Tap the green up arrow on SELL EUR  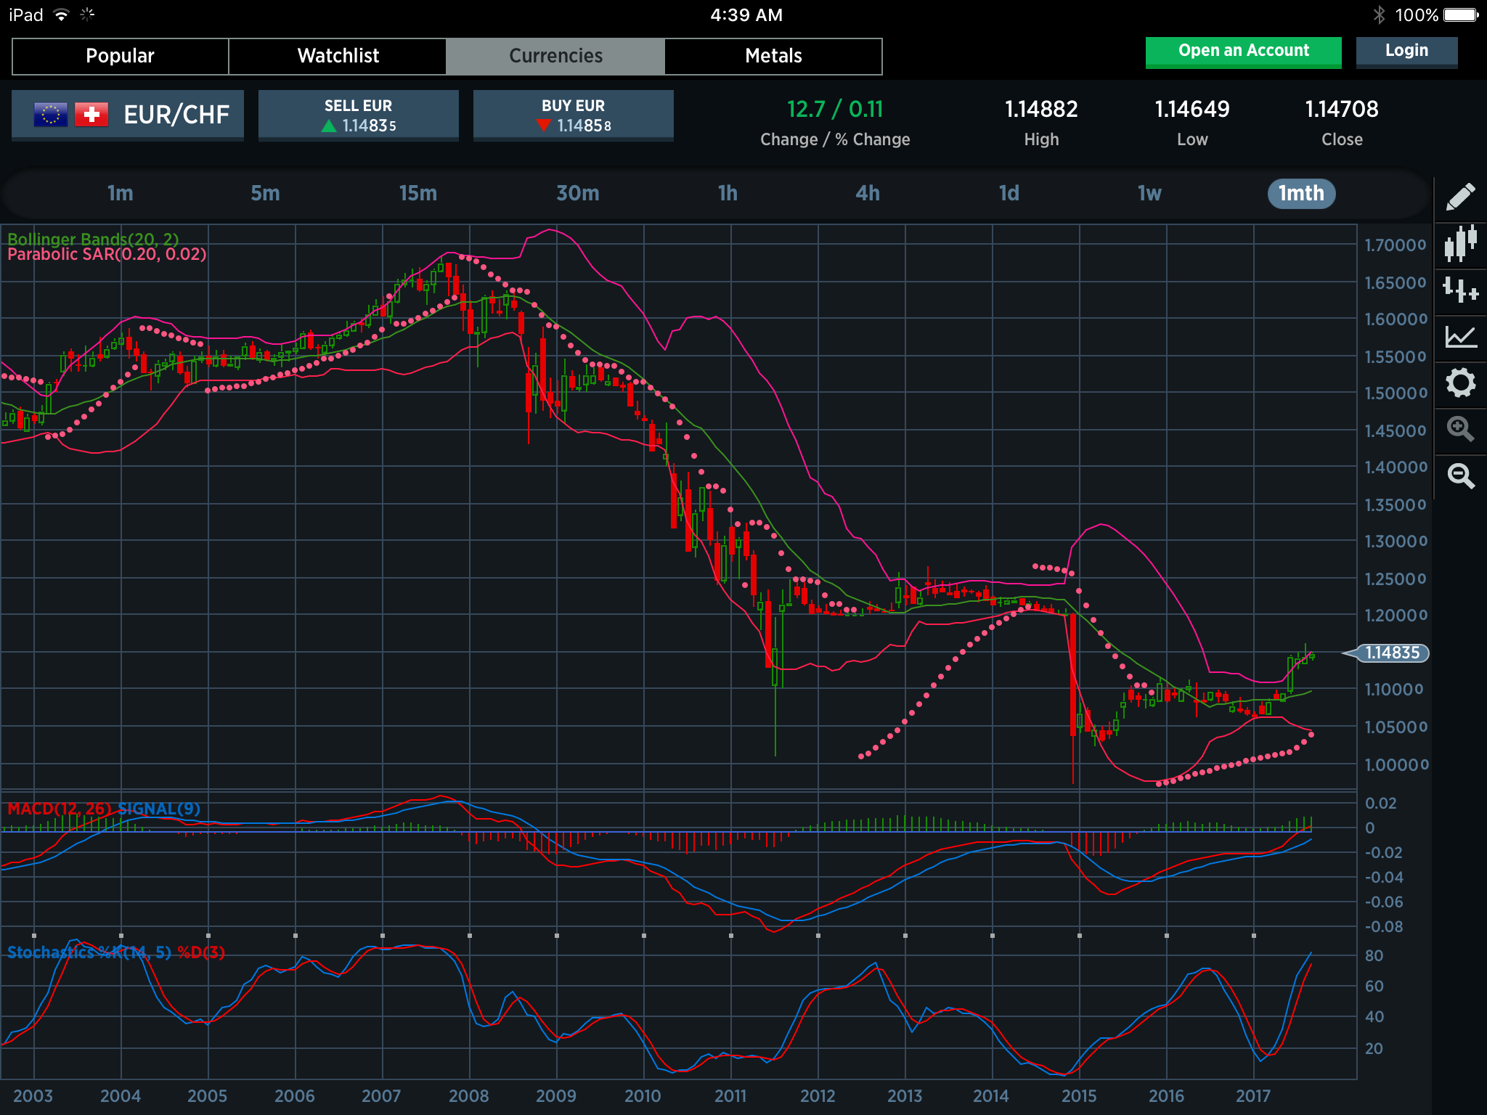[329, 126]
